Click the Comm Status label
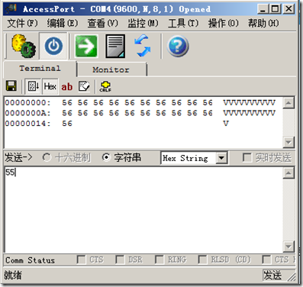 (30, 260)
